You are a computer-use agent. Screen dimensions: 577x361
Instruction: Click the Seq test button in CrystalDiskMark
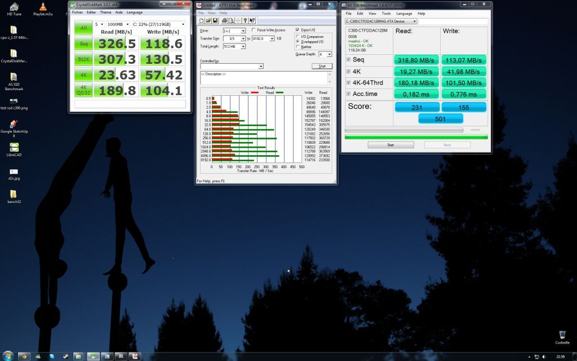83,43
